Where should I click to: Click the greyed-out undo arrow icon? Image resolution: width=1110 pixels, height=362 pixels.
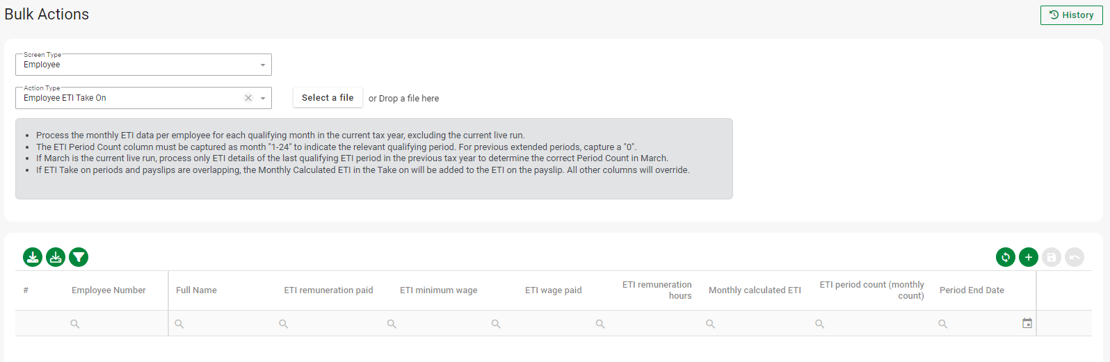click(1075, 257)
